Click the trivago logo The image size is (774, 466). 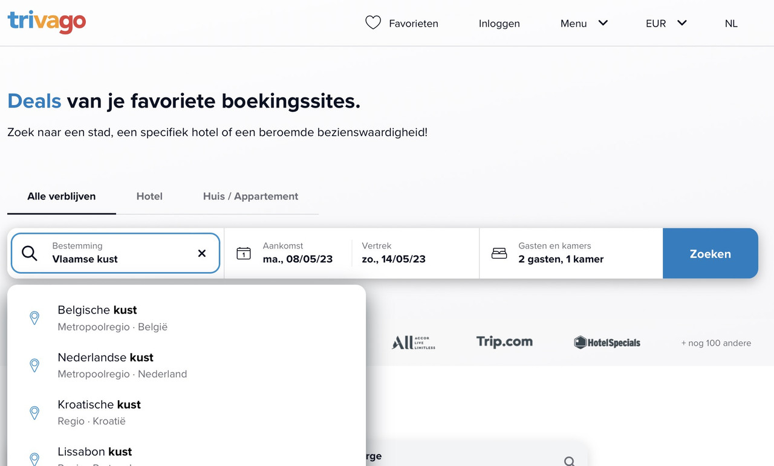click(x=47, y=22)
